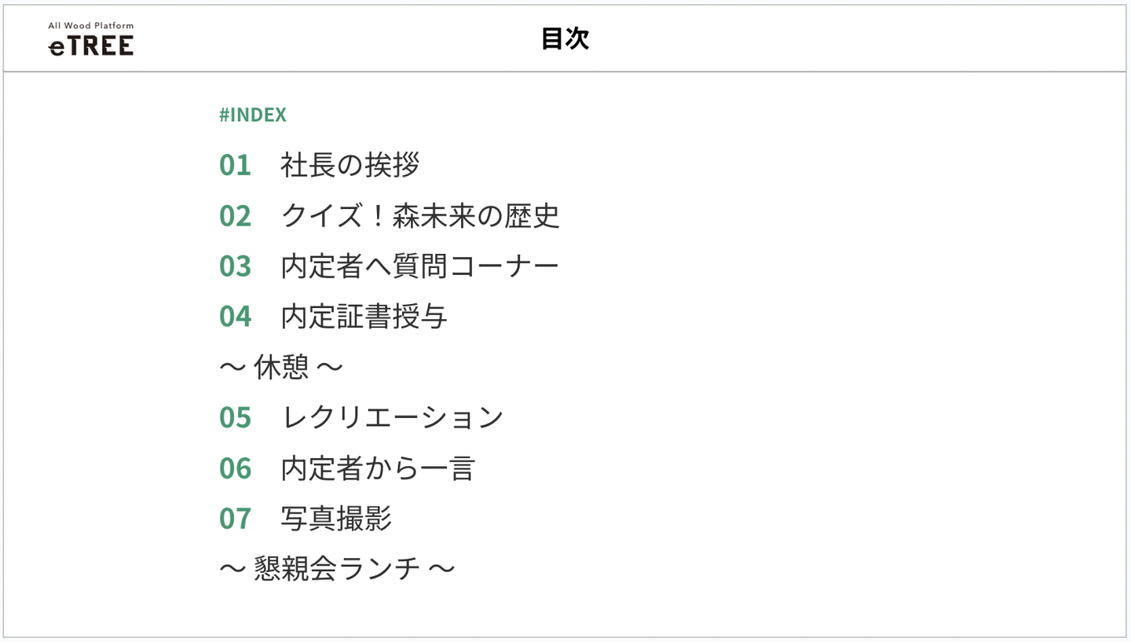Open 内定者へ質問コーナー item
The height and width of the screenshot is (642, 1131).
tap(420, 266)
